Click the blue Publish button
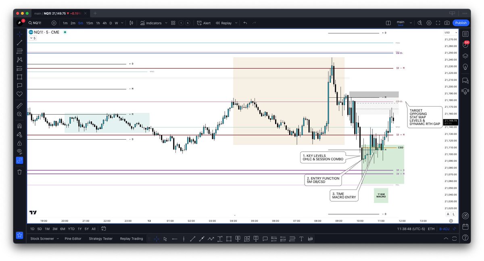The height and width of the screenshot is (261, 484). [460, 23]
